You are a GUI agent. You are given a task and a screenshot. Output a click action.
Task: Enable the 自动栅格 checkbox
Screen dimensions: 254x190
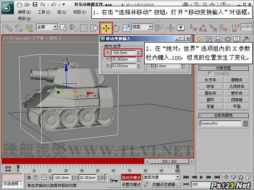[210, 74]
